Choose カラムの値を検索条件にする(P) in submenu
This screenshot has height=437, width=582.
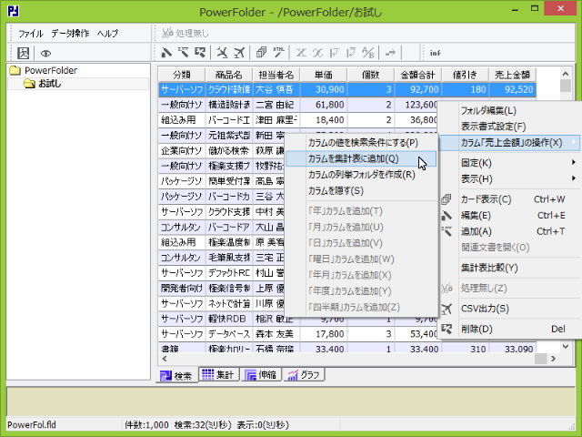(x=363, y=143)
